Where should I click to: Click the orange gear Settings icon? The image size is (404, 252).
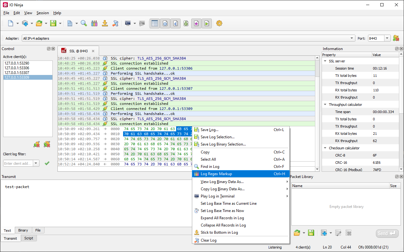(219, 23)
